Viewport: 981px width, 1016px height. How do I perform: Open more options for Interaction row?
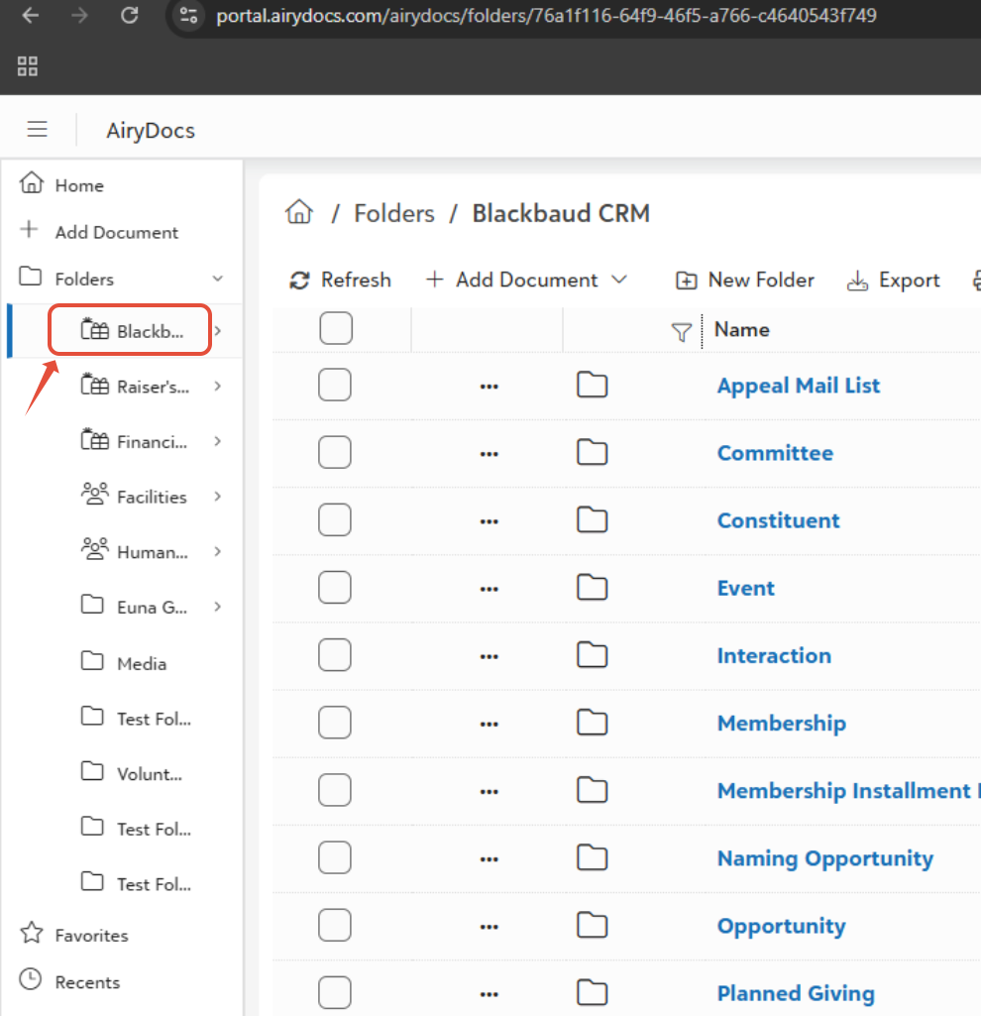(x=490, y=656)
